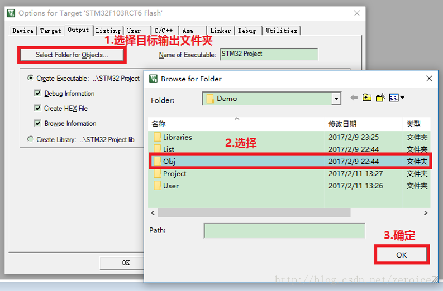
Task: Click the Path input field
Action: pos(284,231)
